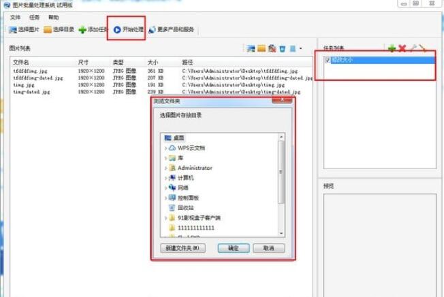Confirm the folder with the 确定 button
Viewport: 444px width, 297px height.
tap(234, 248)
